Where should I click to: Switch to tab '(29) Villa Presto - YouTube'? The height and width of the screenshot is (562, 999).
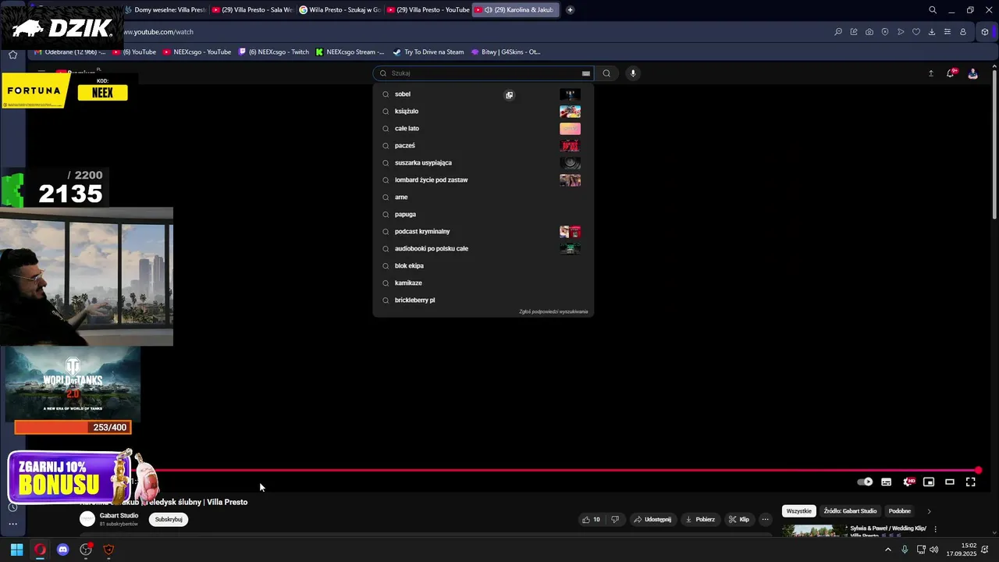click(x=428, y=10)
